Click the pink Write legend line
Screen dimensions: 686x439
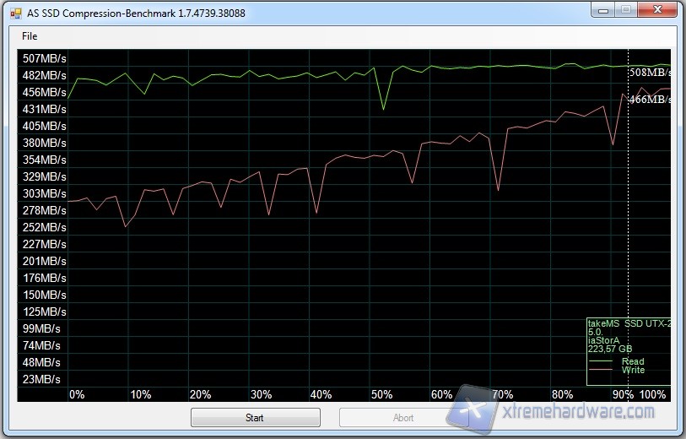(603, 370)
